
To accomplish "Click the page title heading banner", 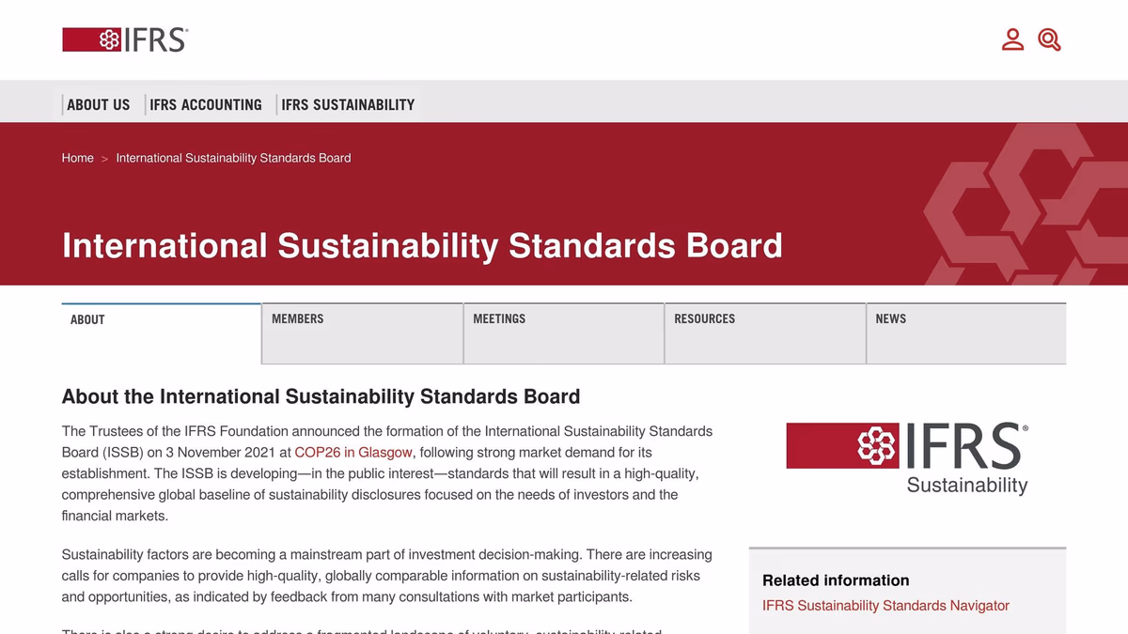I will 422,245.
